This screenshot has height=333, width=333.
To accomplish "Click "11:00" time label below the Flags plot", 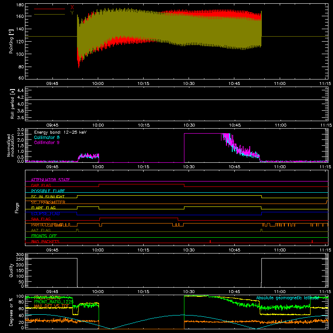I will 280,250.
